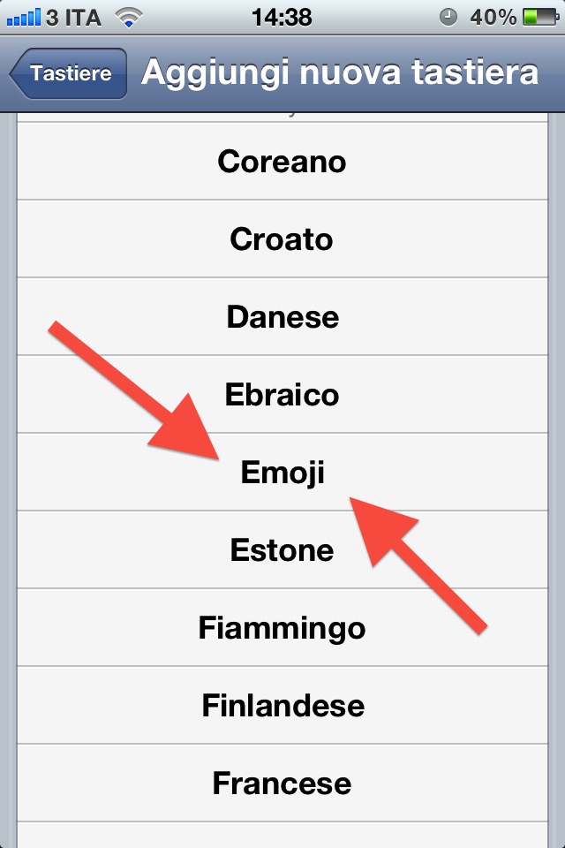
Task: Tap the 14:38 clock in status bar
Action: [281, 17]
